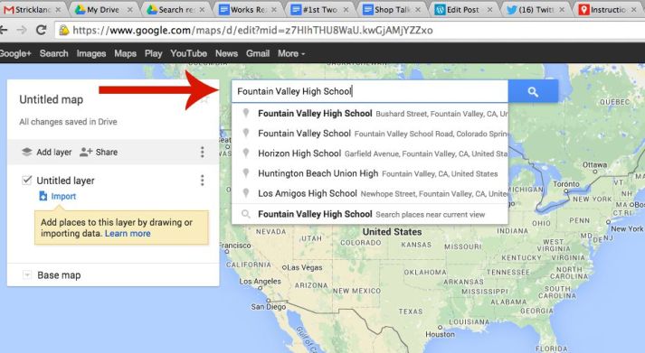Click the Untitled layer name
The height and width of the screenshot is (353, 645).
65,181
